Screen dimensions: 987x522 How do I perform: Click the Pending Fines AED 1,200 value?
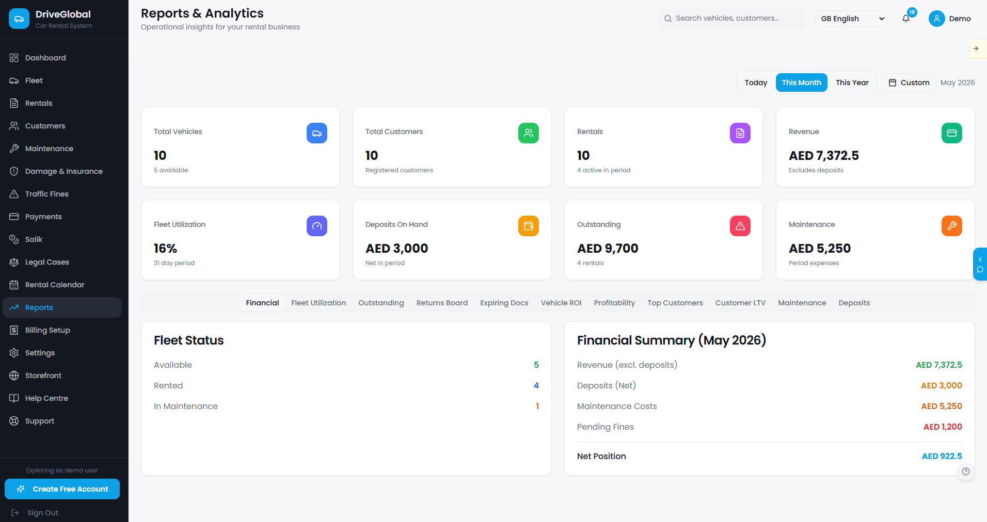pyautogui.click(x=943, y=427)
